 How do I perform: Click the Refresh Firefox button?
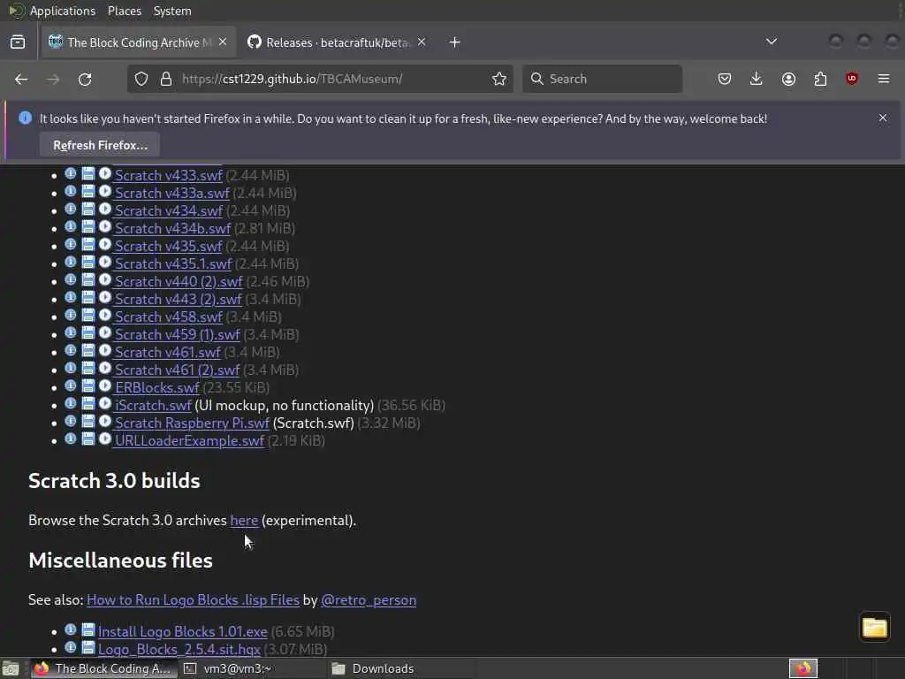point(100,145)
